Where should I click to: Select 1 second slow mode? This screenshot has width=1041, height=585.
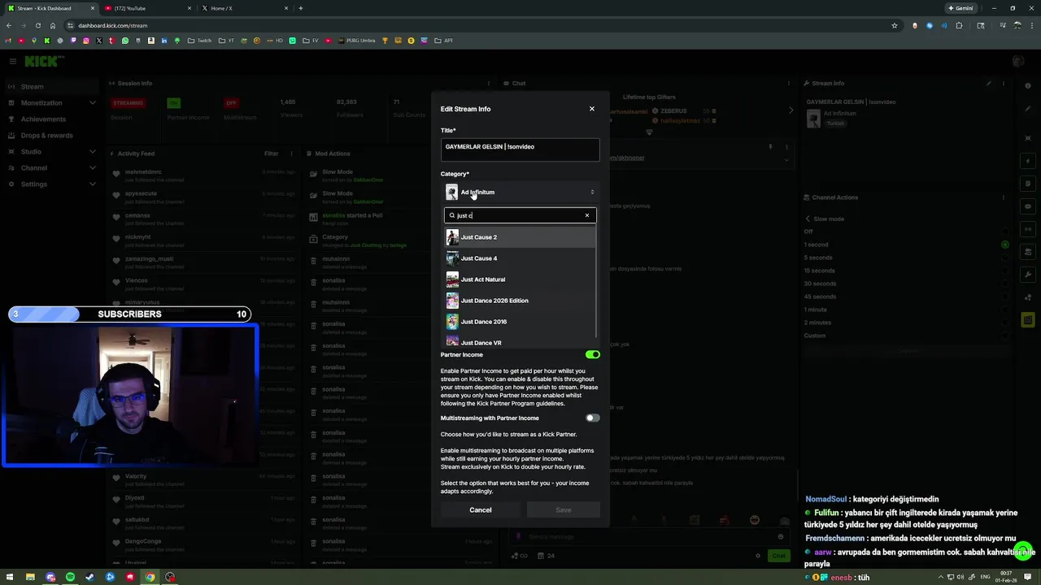click(907, 245)
